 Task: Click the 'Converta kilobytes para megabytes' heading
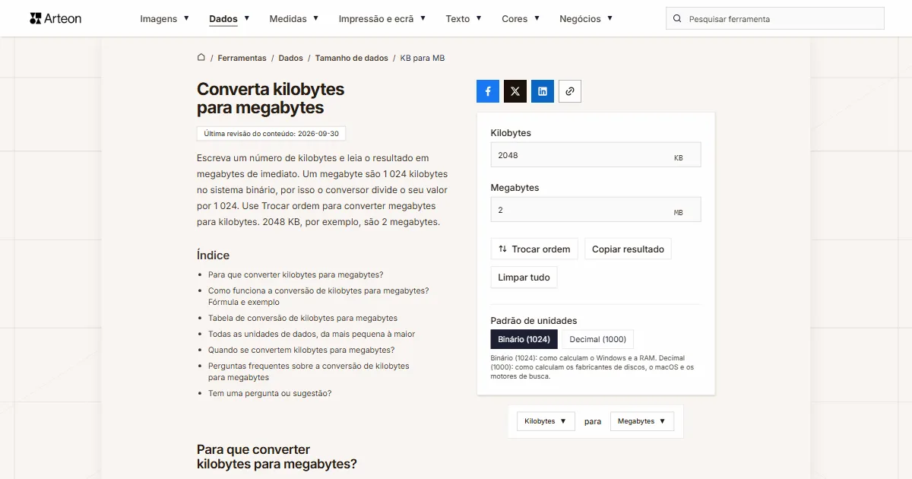click(x=271, y=98)
